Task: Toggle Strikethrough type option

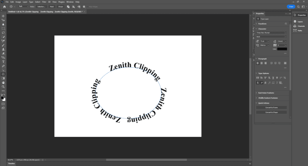Action: pos(277,78)
